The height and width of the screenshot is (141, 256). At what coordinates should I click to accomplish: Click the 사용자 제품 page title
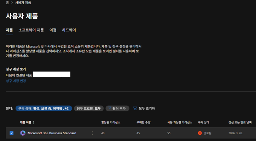[22, 16]
